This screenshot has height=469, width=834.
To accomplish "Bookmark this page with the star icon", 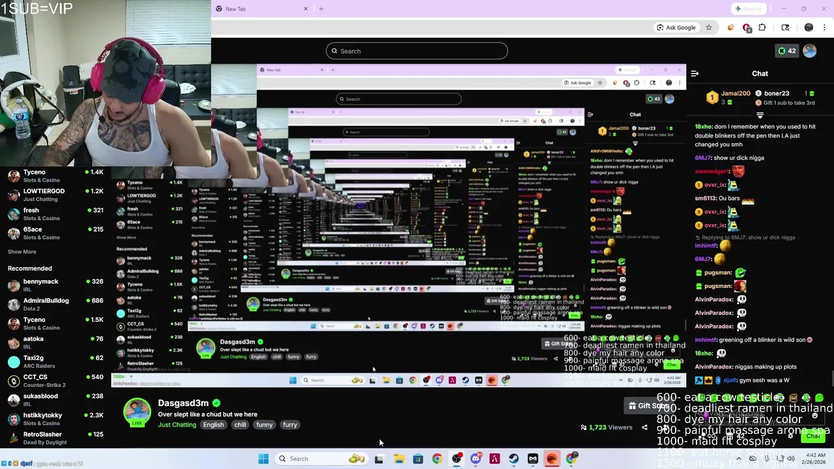I will [709, 27].
